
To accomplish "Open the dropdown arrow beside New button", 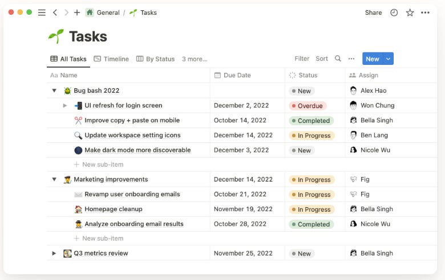I will pos(389,59).
